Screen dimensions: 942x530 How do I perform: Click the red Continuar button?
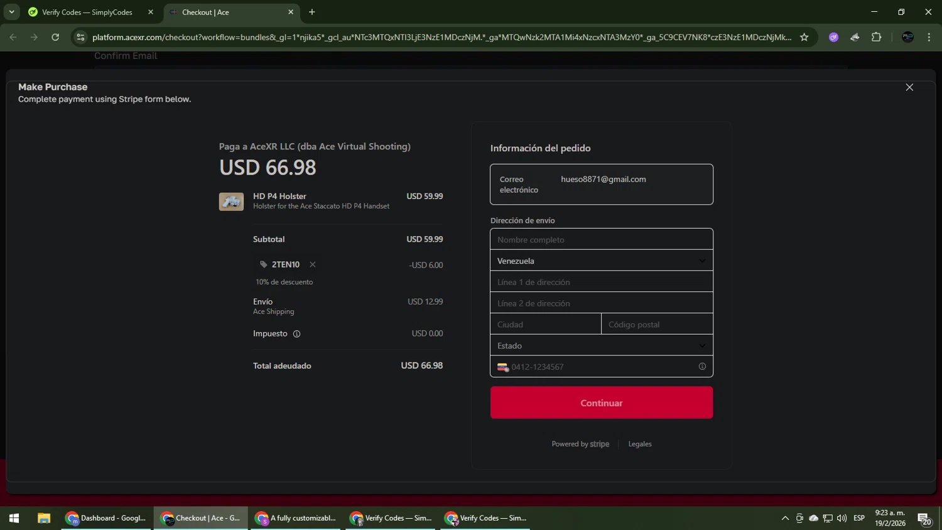coord(602,403)
